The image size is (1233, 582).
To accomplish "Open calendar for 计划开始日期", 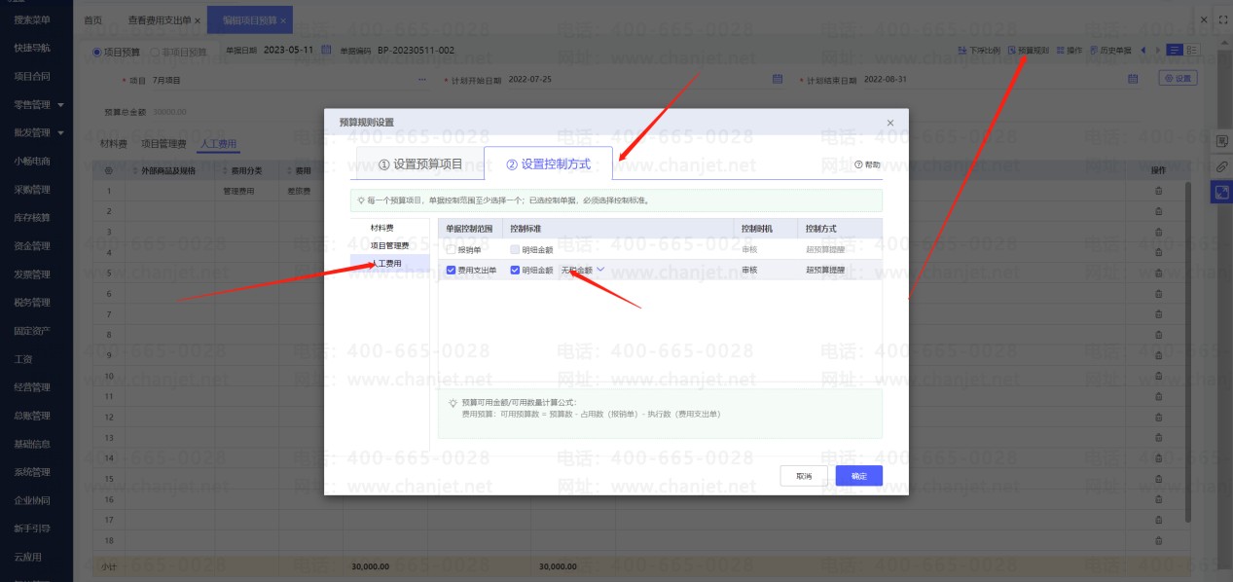I will 778,79.
